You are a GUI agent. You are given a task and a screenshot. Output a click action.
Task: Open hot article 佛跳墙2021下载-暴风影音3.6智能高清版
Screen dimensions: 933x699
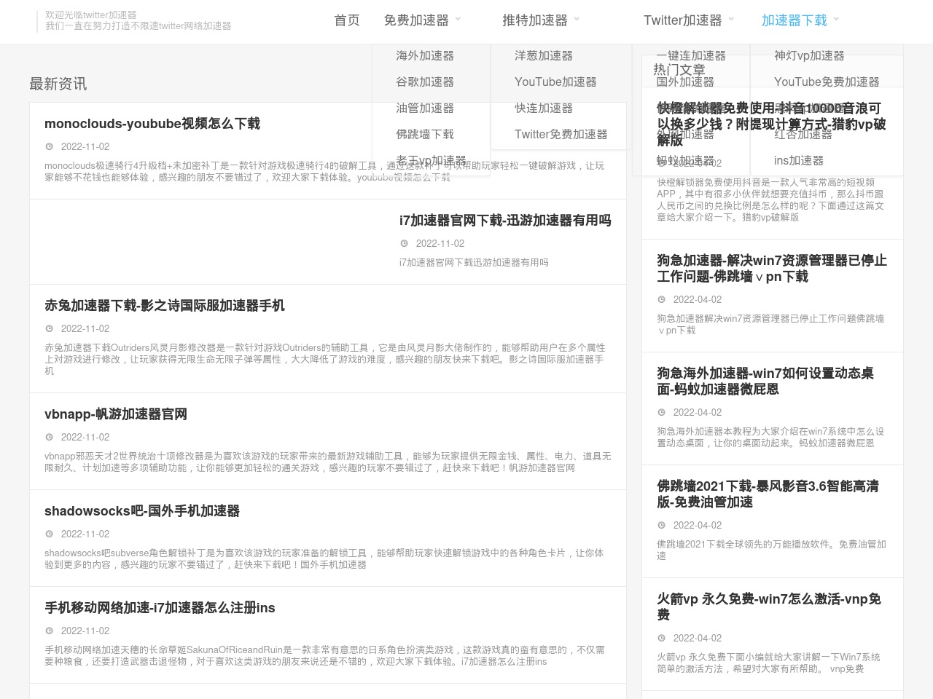click(x=768, y=494)
